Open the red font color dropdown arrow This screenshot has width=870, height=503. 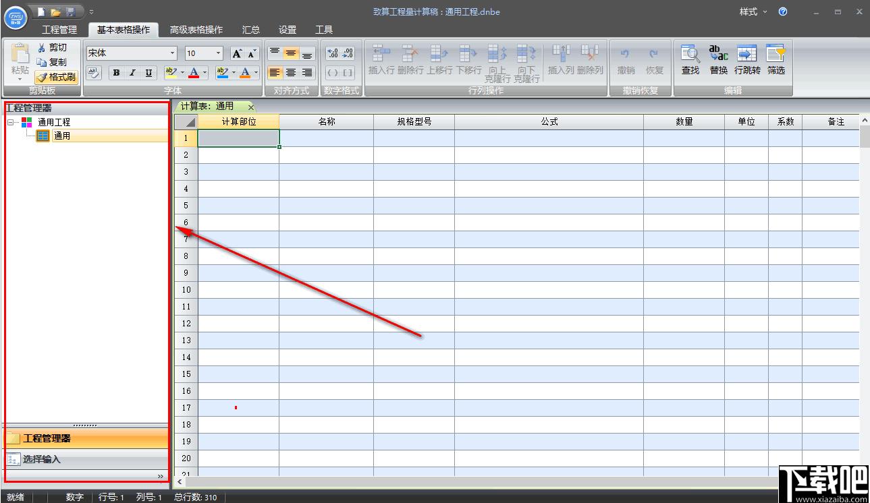coord(205,73)
